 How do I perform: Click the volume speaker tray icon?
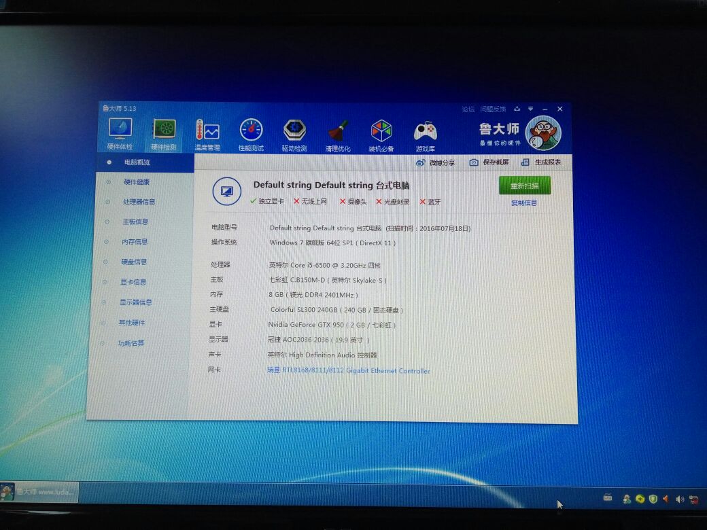pyautogui.click(x=680, y=499)
